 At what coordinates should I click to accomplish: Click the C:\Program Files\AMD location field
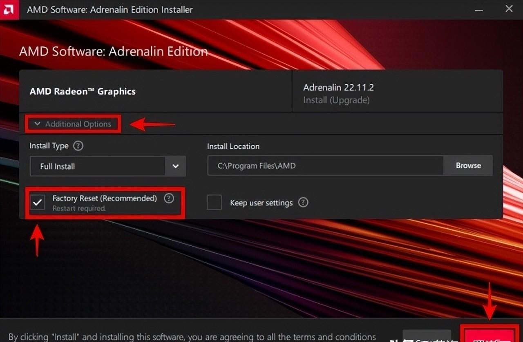(326, 165)
